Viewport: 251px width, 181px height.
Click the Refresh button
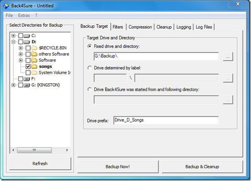(40, 164)
